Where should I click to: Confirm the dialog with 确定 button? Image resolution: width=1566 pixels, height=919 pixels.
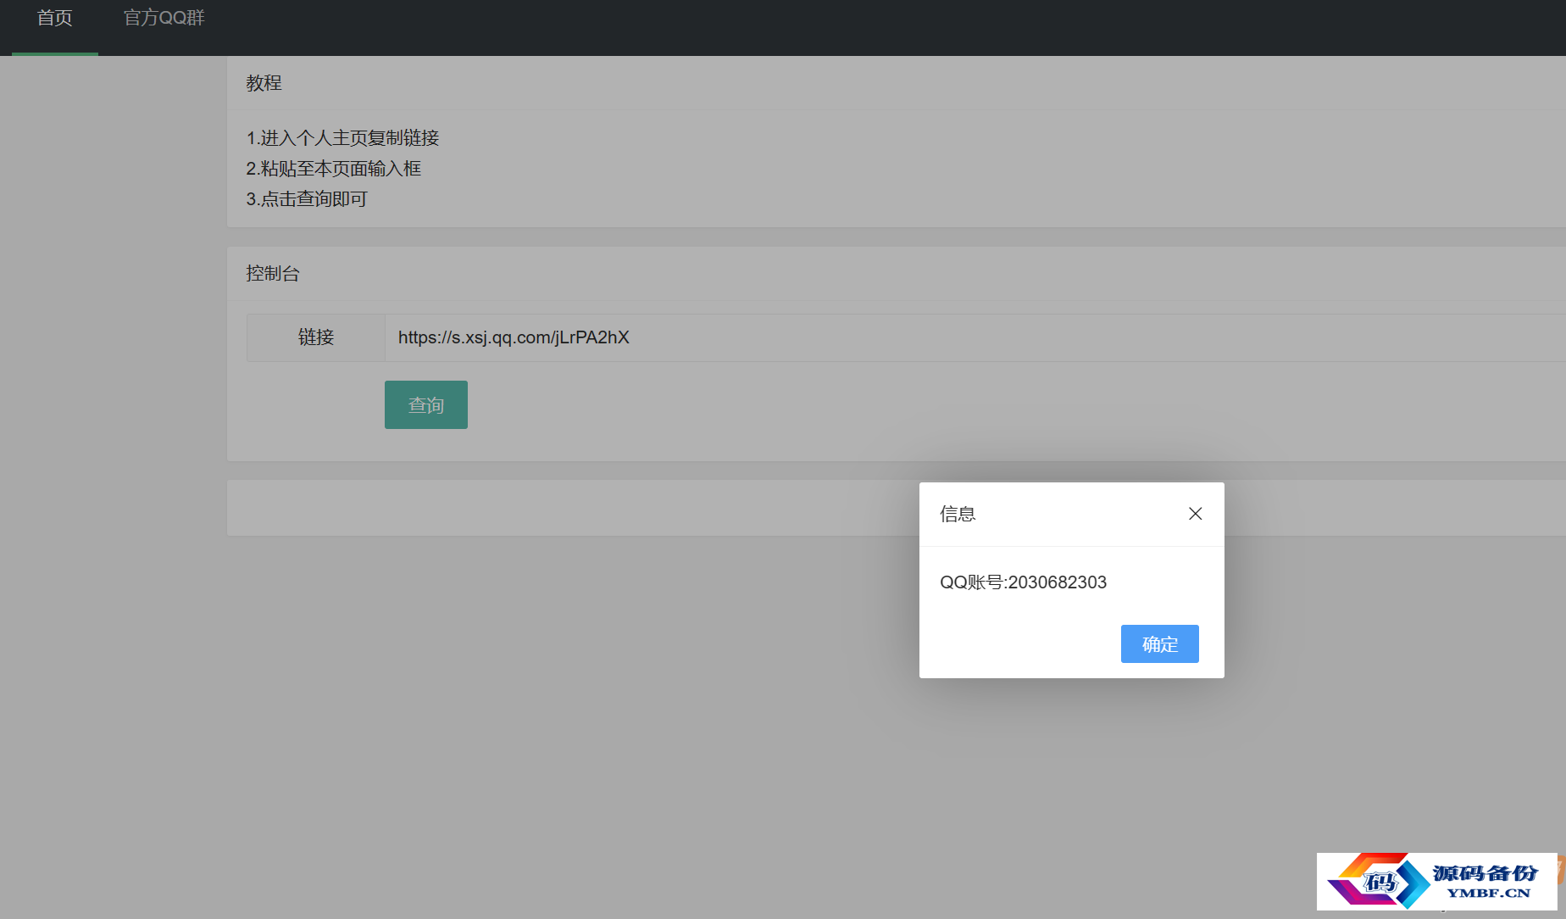tap(1160, 644)
